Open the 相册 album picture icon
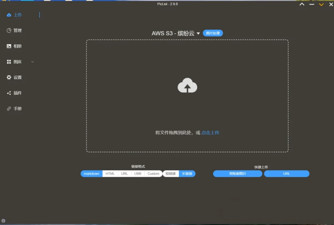The image size is (334, 225). (9, 46)
